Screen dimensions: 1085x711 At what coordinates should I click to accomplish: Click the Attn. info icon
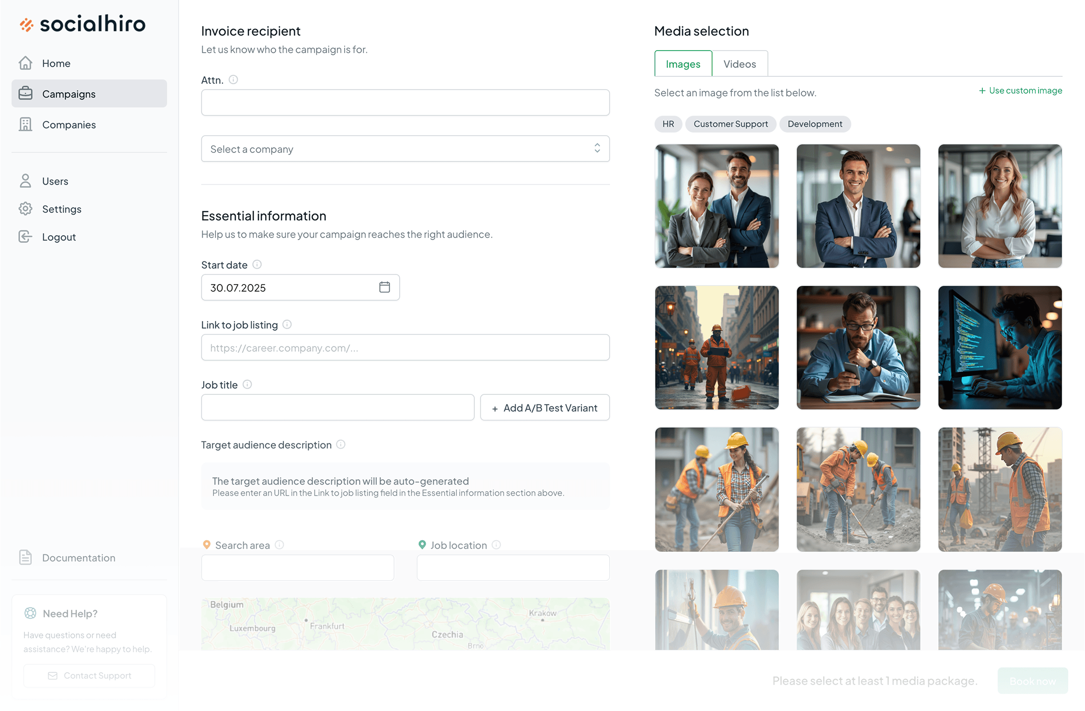click(233, 80)
